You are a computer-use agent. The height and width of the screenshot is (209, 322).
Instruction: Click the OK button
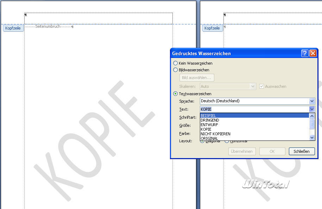pos(272,151)
